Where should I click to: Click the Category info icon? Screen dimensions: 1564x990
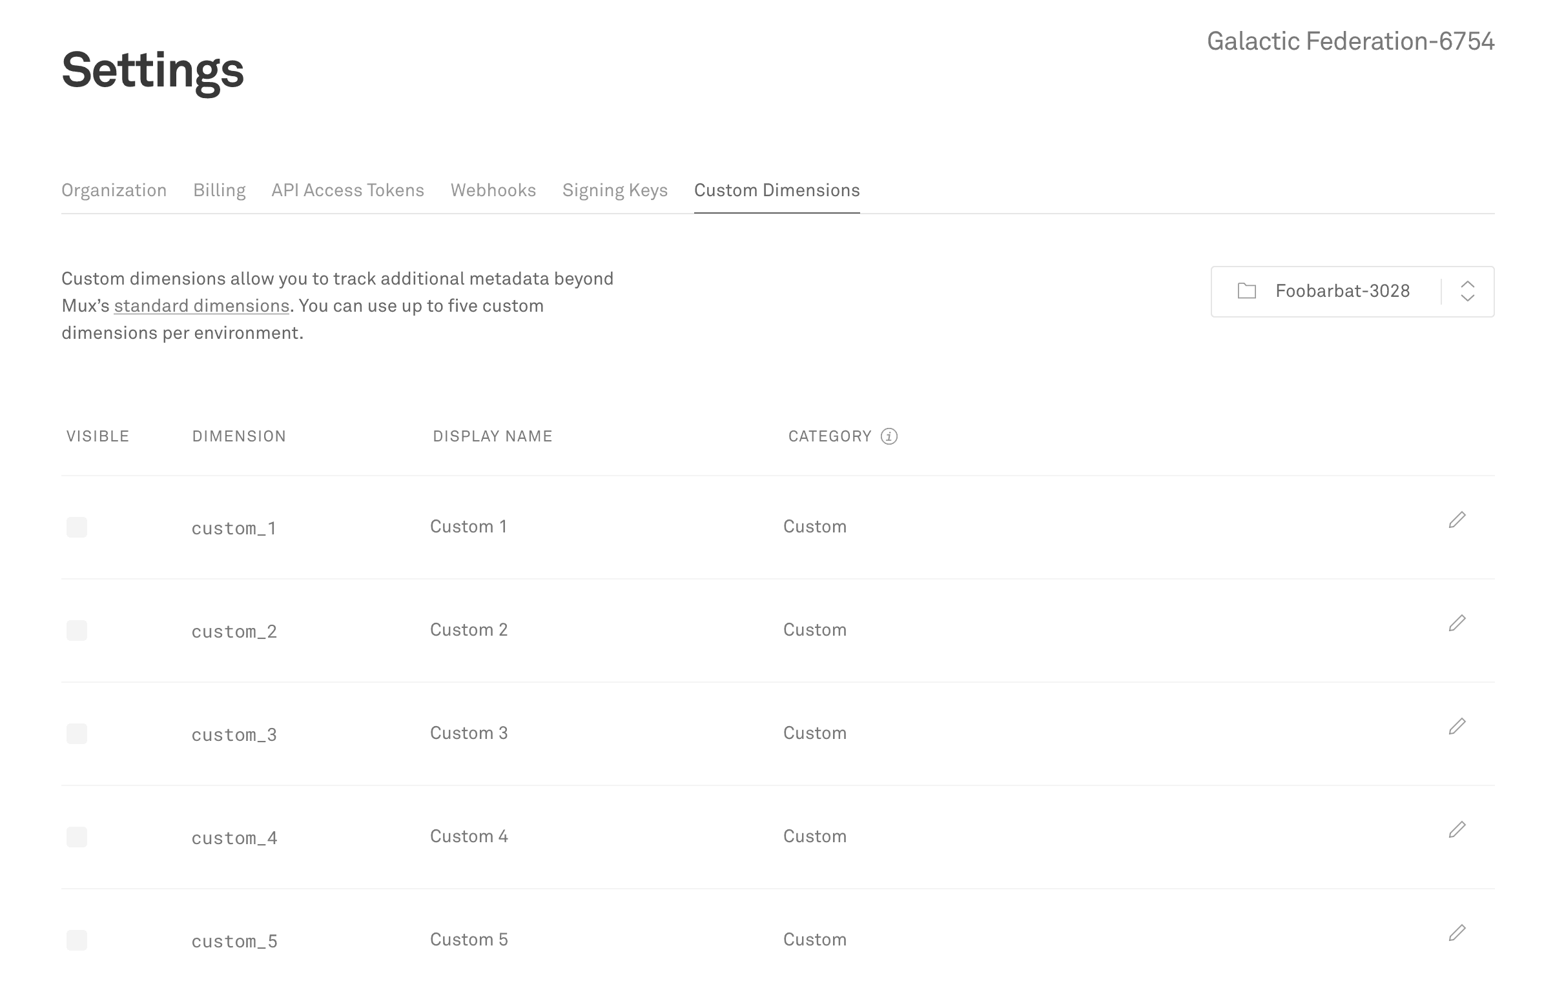(889, 436)
